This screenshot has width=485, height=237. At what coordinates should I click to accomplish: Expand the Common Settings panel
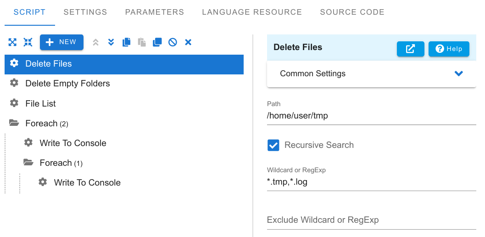point(372,74)
